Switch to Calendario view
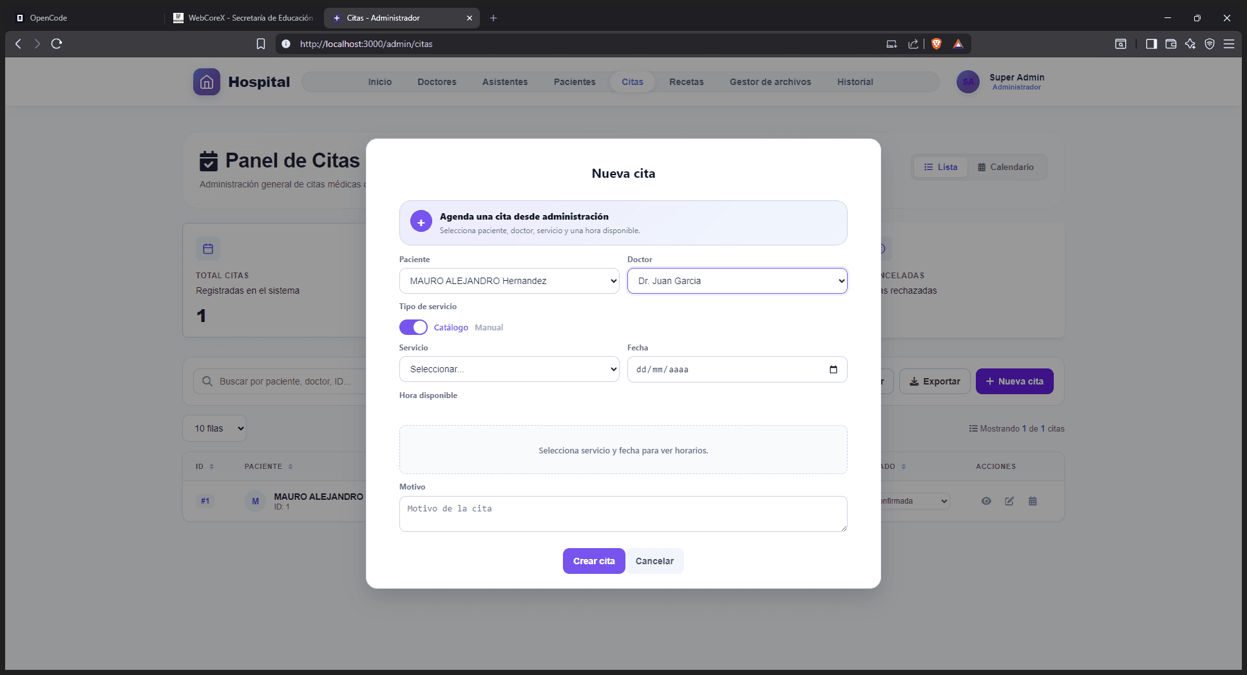 (1005, 167)
